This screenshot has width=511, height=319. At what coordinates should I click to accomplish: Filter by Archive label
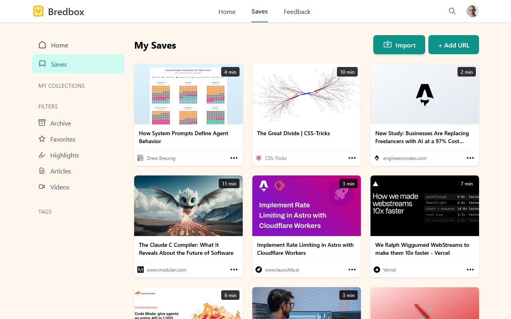tap(61, 123)
